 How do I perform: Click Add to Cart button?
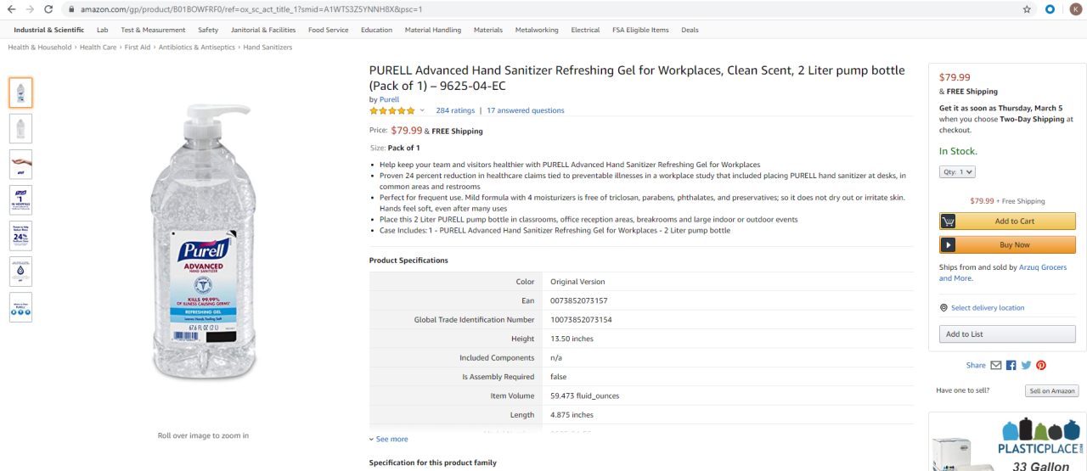click(x=1007, y=221)
